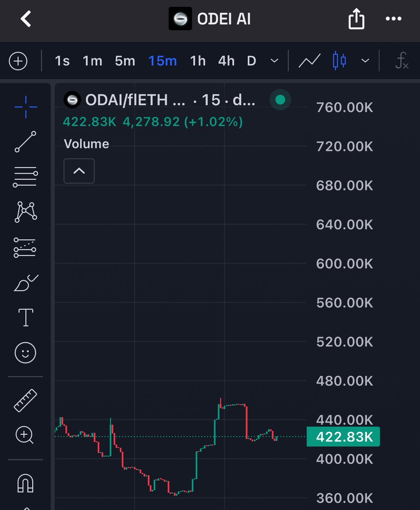The width and height of the screenshot is (420, 510).
Task: Click the Volume indicator label
Action: tap(87, 144)
